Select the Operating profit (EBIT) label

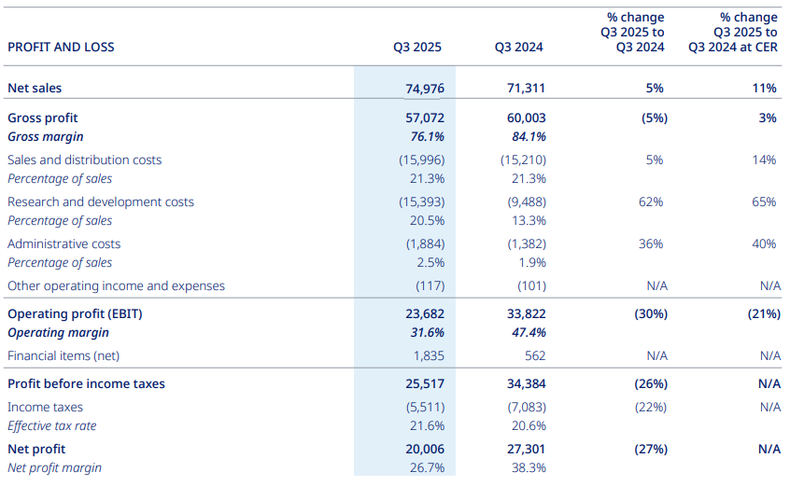(x=75, y=314)
